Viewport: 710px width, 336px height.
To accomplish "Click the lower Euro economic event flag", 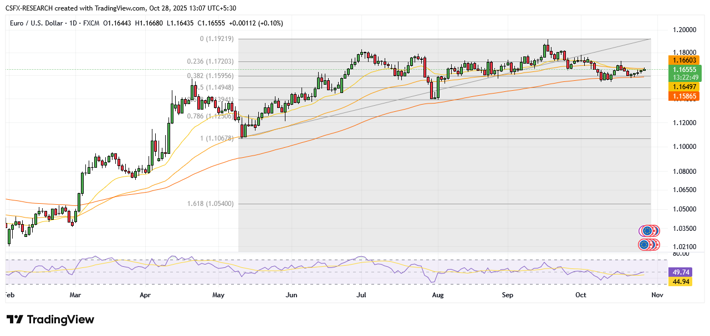I will [x=644, y=245].
